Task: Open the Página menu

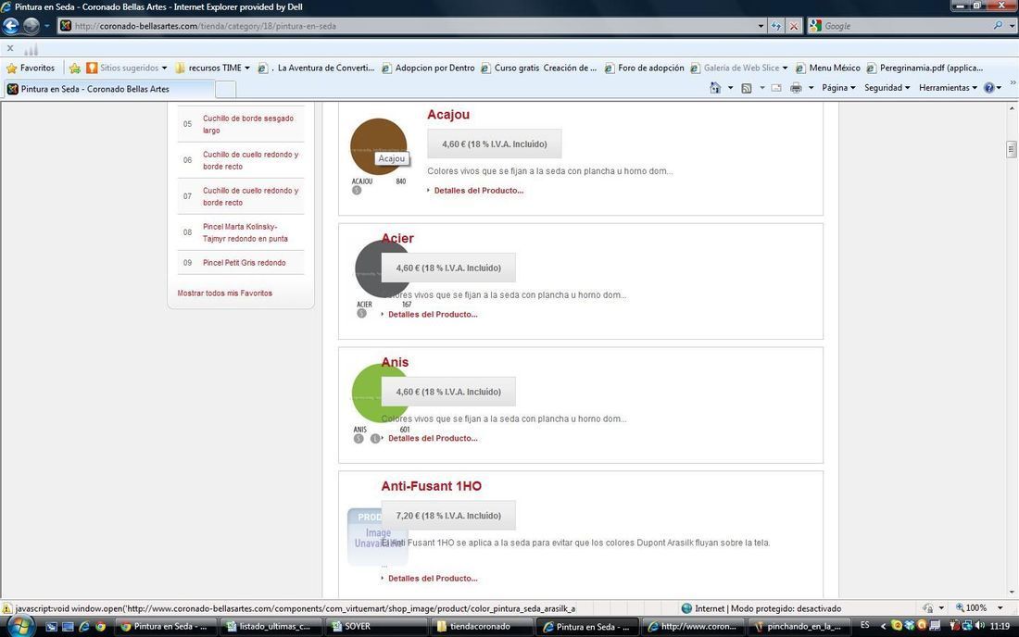Action: tap(838, 88)
